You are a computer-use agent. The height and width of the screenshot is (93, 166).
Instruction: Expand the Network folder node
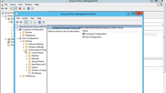pos(26,59)
